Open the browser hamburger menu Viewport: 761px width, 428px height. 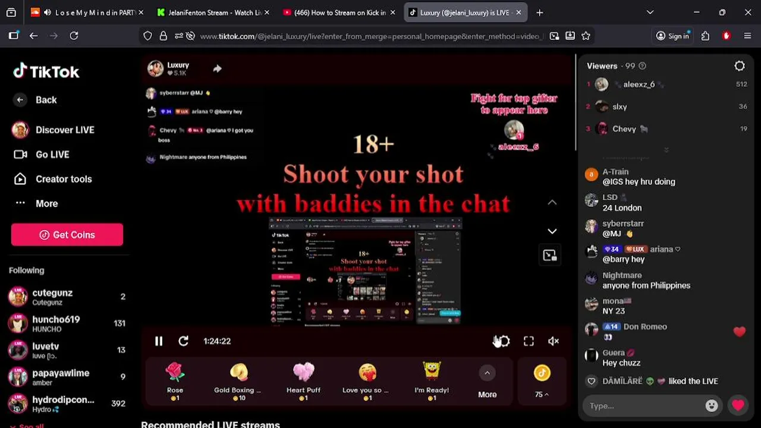pos(747,36)
